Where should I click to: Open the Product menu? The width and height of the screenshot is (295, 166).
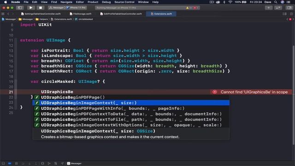(93, 2)
